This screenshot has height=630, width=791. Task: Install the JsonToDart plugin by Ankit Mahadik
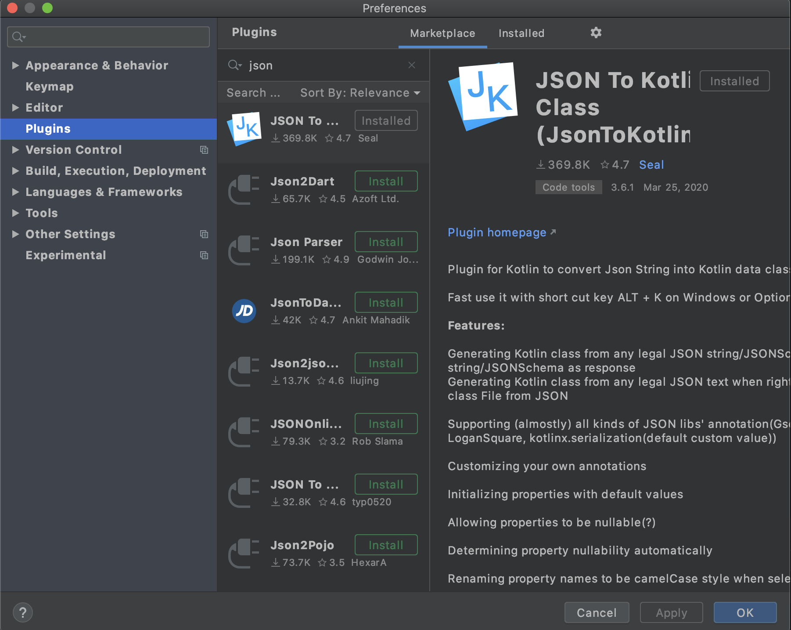pos(386,302)
